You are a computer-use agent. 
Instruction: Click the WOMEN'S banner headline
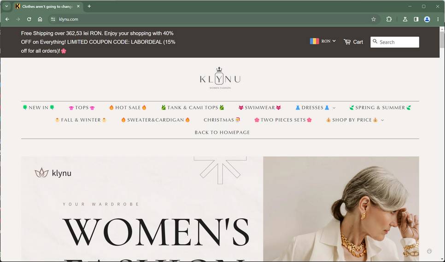(156, 232)
